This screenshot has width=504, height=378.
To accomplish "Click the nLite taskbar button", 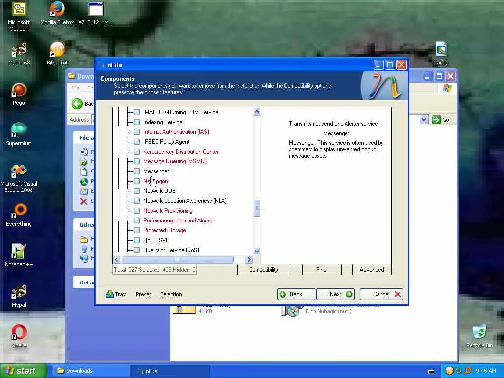I will [x=170, y=371].
